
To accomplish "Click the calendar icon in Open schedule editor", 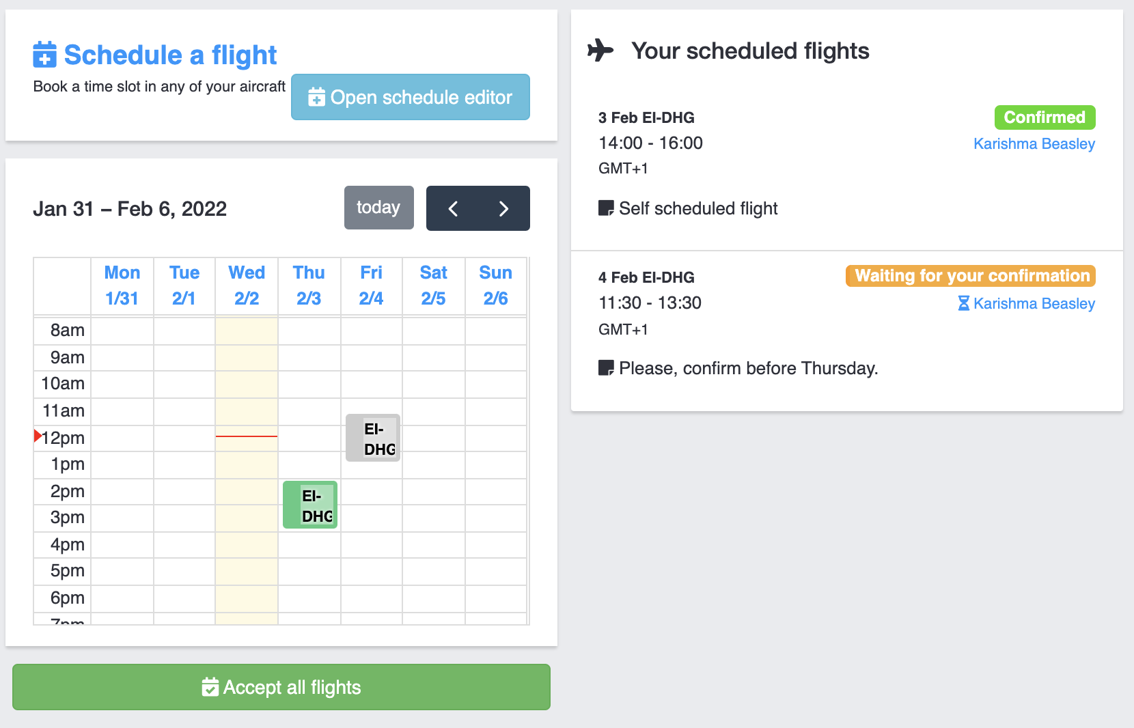I will tap(316, 97).
